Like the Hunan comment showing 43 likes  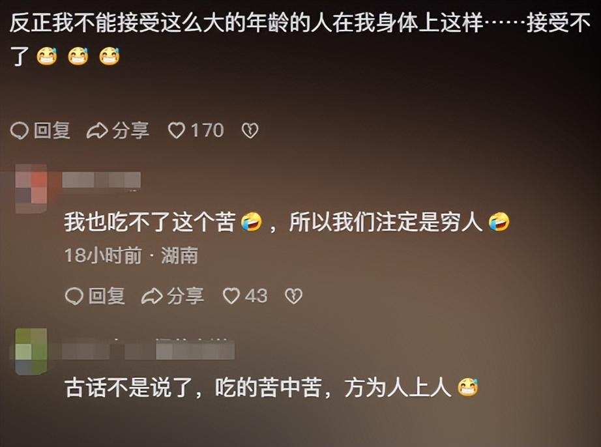click(231, 296)
